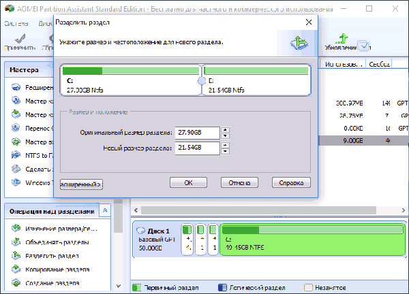Click the Перенос ОС wizard icon
Image resolution: width=409 pixels, height=294 pixels.
click(x=16, y=128)
